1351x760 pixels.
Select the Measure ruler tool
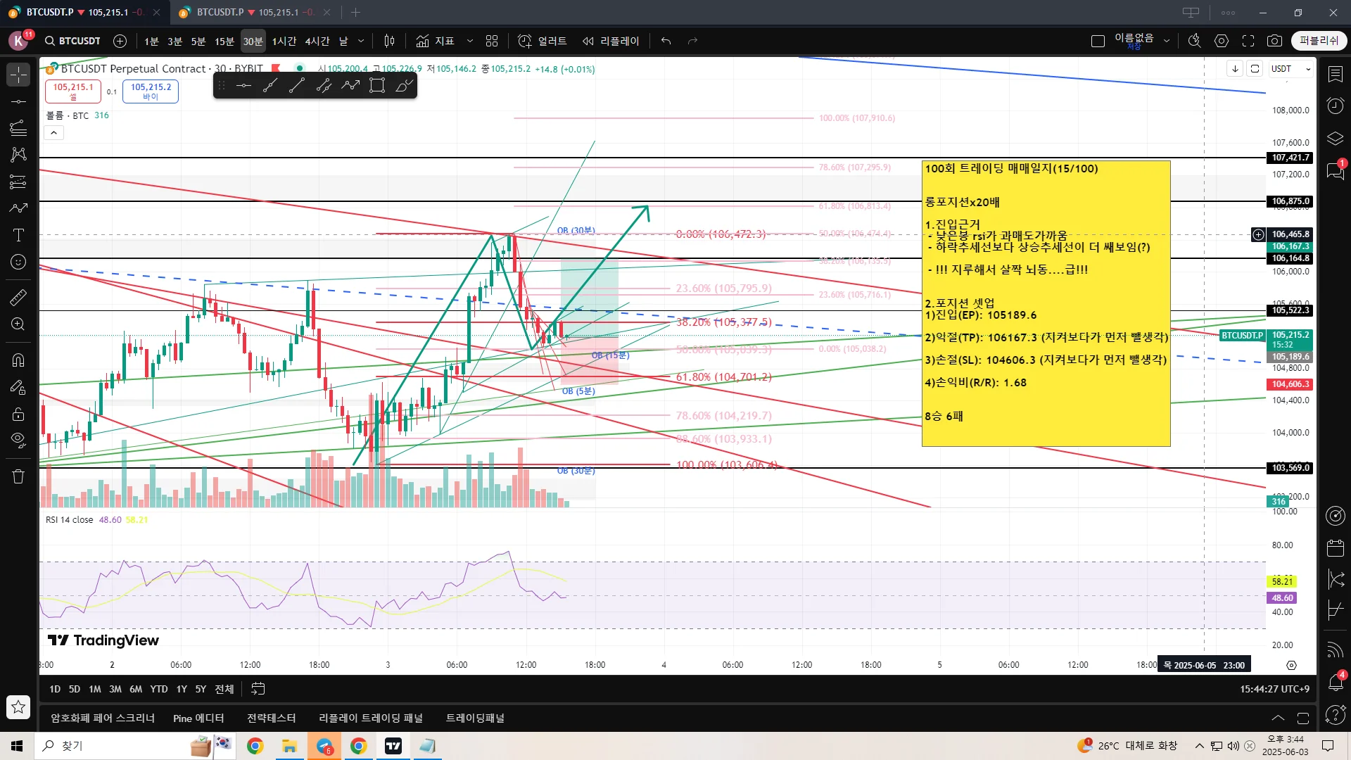point(18,298)
